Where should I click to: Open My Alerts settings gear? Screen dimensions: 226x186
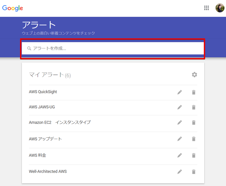click(194, 75)
